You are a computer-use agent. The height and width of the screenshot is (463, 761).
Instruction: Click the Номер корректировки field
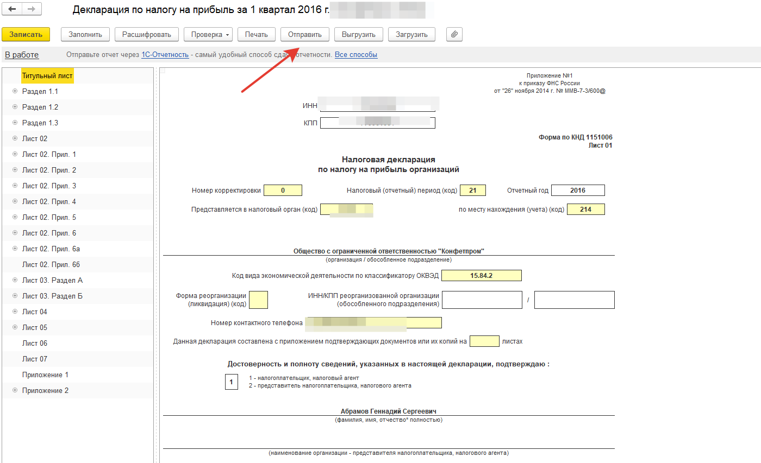283,191
